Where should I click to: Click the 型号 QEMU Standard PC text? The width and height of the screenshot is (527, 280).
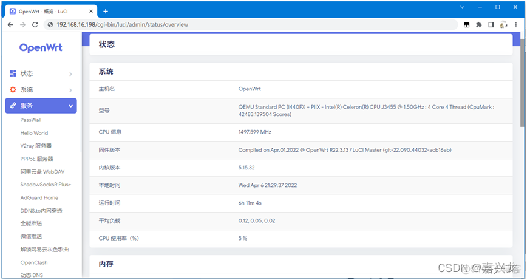[366, 111]
